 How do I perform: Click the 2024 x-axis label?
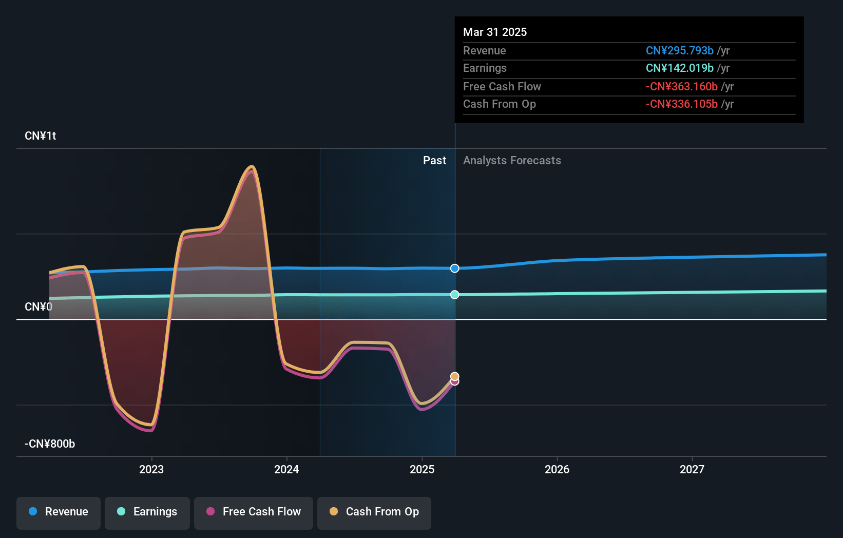coord(286,469)
